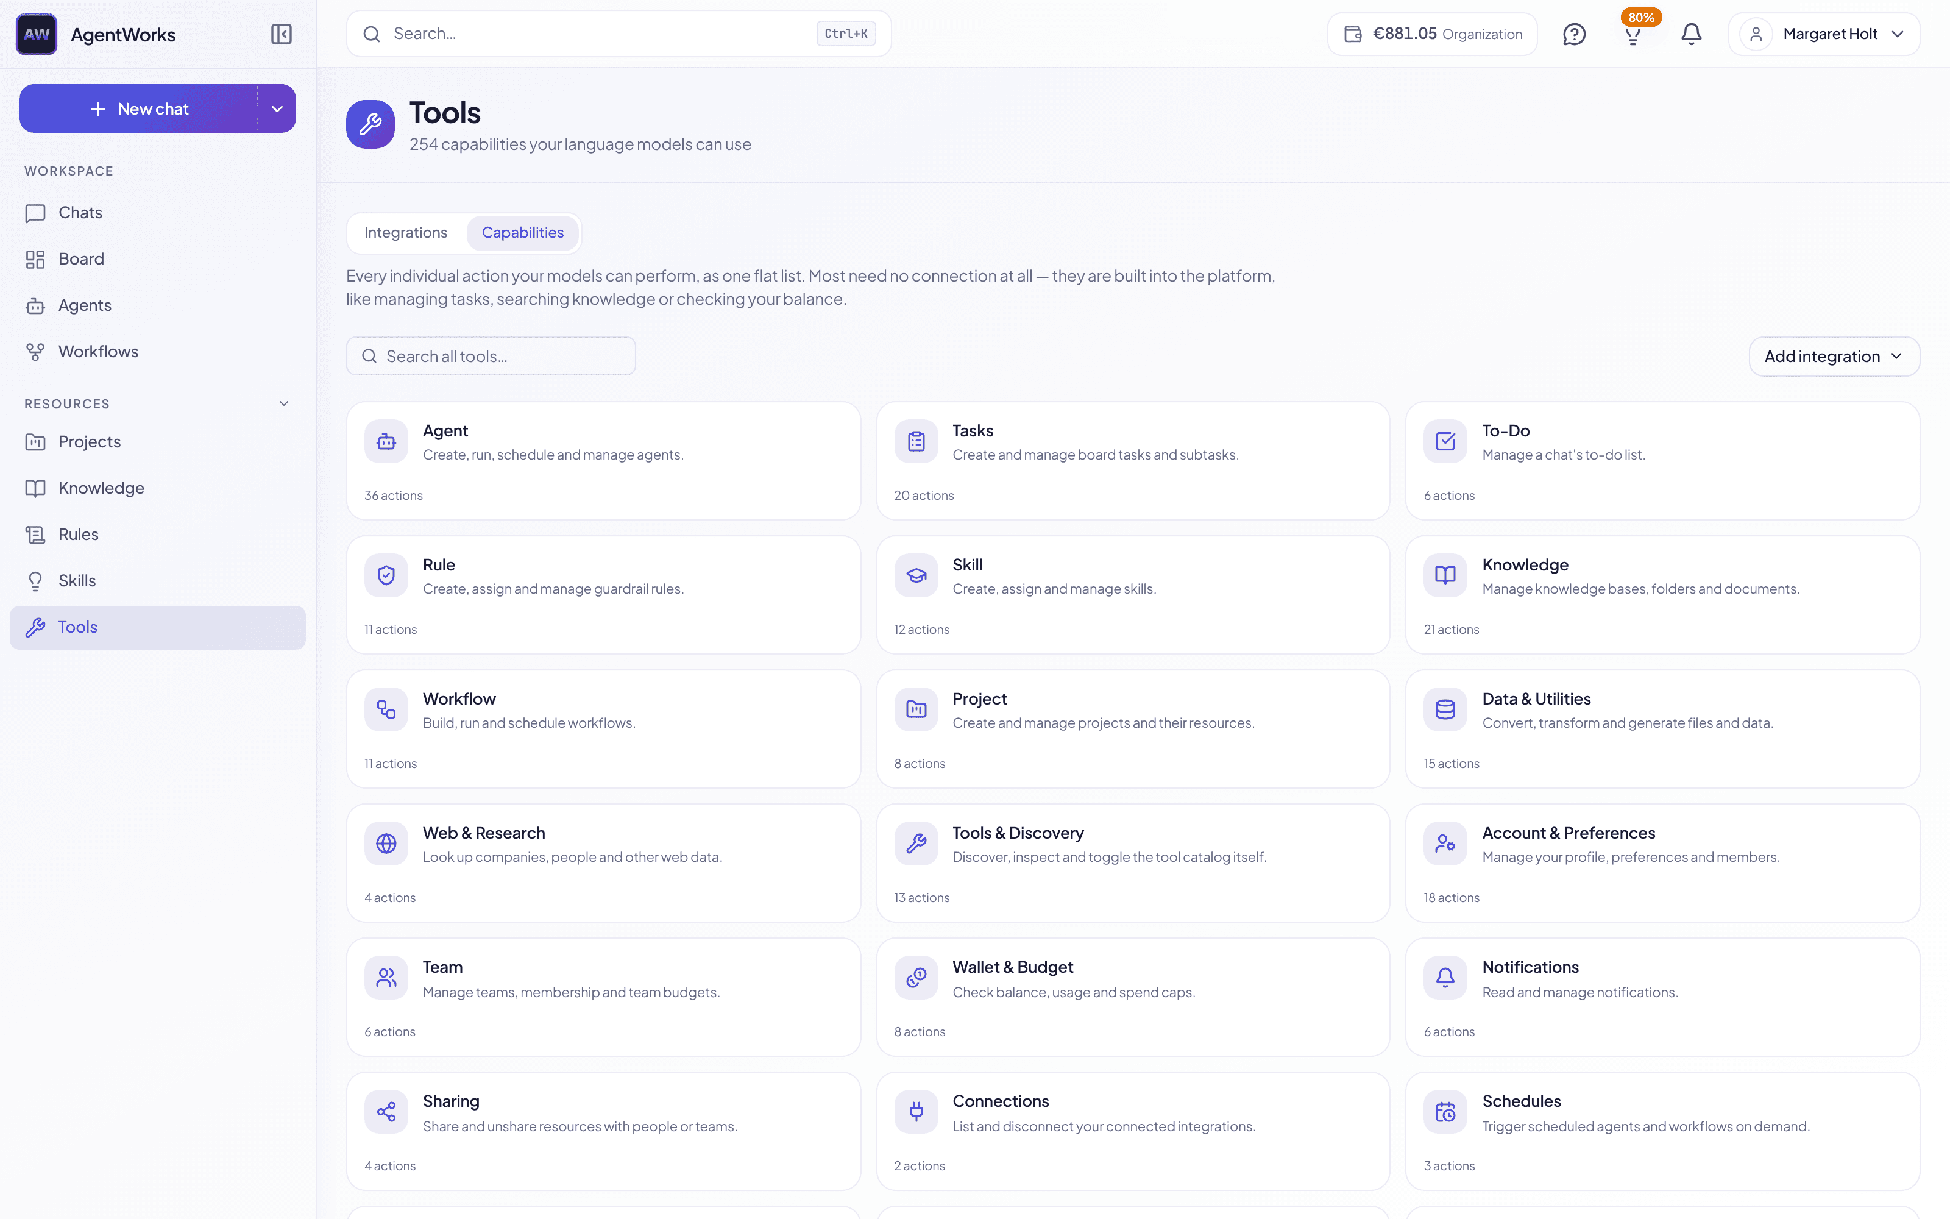Open Chats in the sidebar

pos(157,213)
